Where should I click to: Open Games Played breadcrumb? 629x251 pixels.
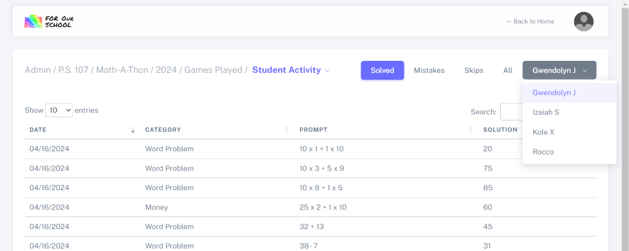pyautogui.click(x=213, y=70)
